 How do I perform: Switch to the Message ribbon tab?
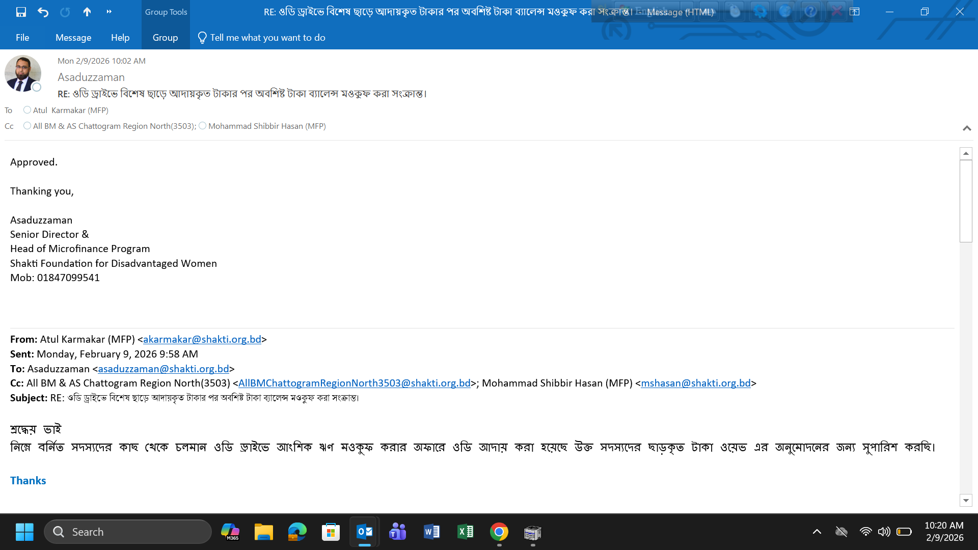[x=73, y=38]
